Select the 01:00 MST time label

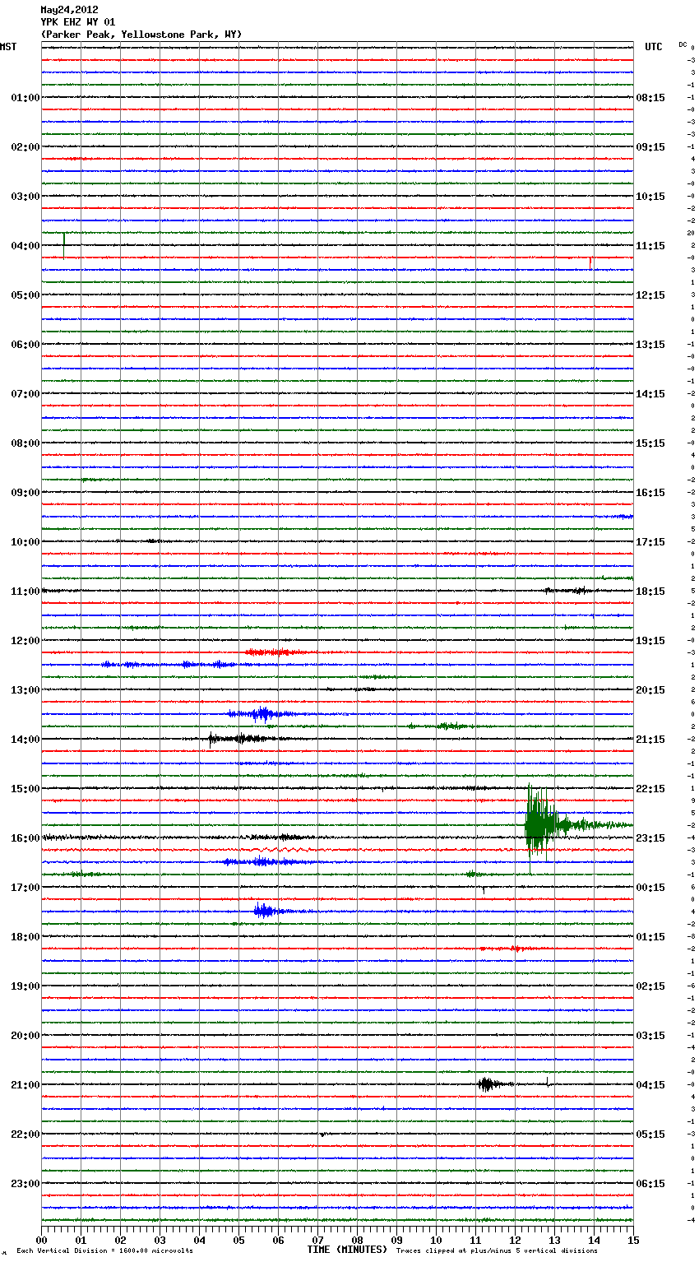pos(25,98)
